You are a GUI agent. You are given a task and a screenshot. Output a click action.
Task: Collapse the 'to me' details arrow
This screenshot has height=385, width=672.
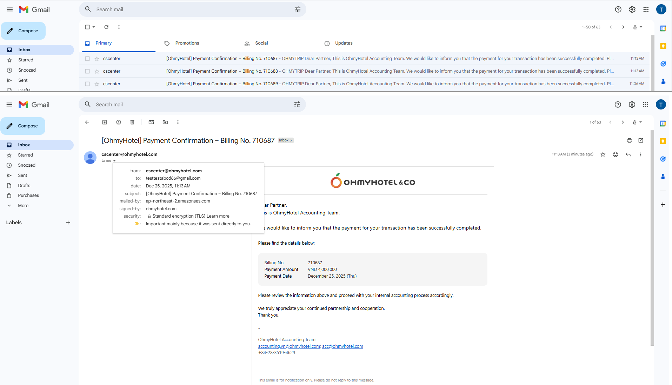click(x=114, y=161)
